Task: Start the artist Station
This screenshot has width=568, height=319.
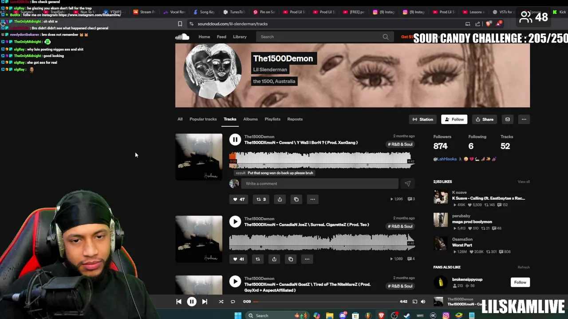Action: click(x=423, y=119)
